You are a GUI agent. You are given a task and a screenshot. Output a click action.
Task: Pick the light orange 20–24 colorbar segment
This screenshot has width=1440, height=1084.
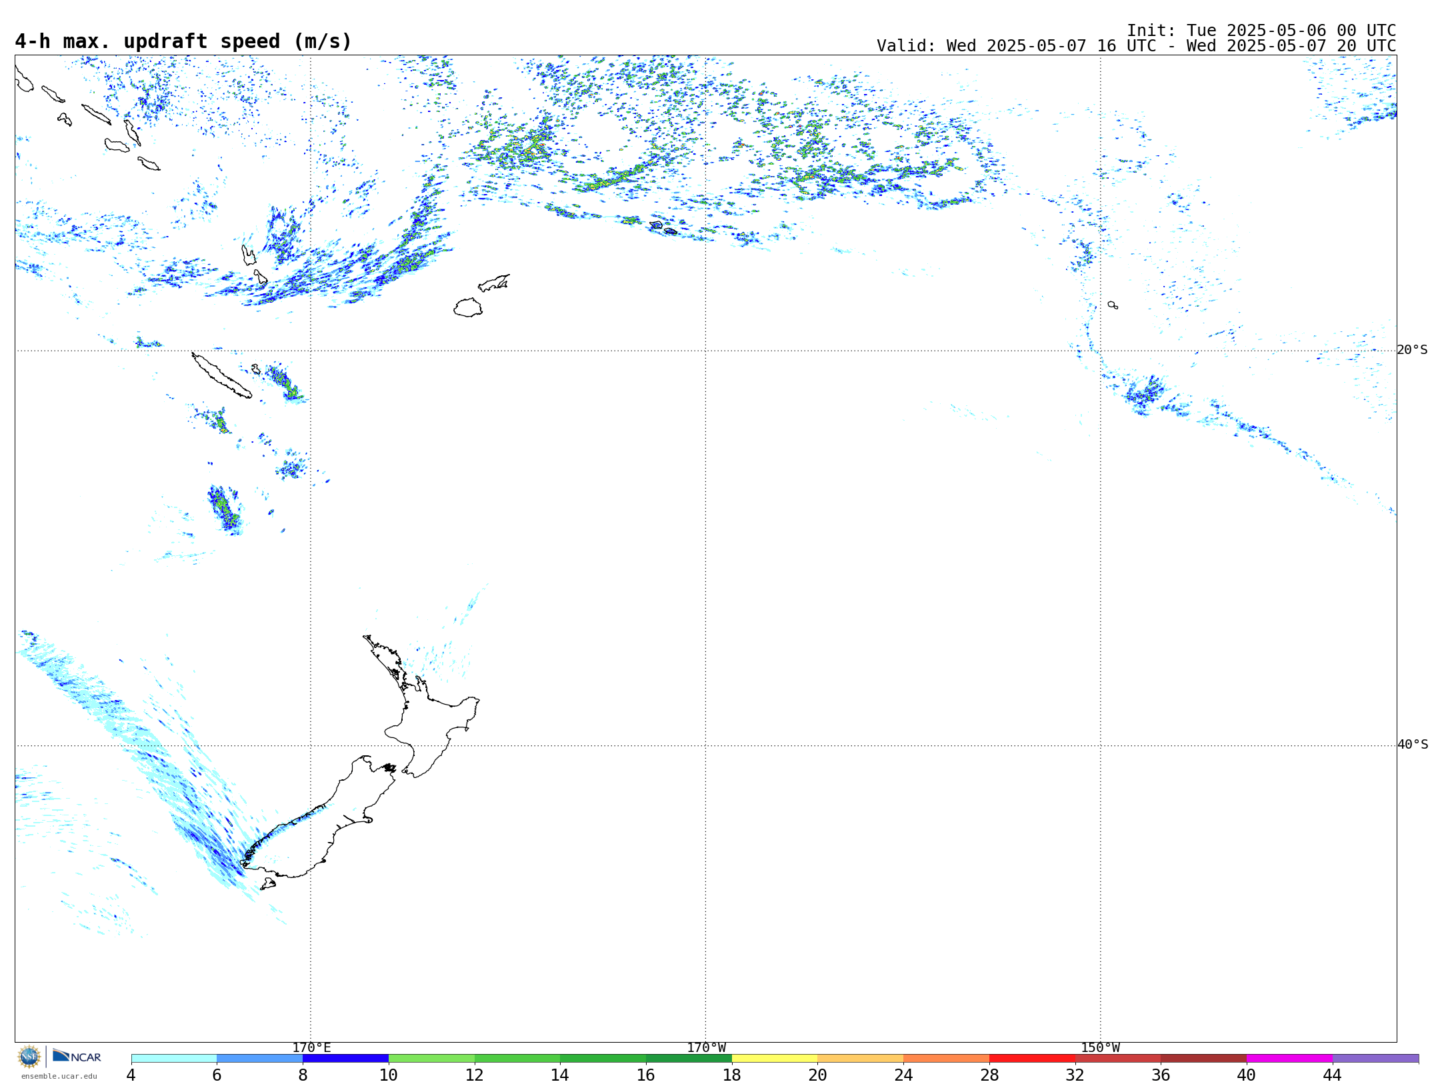[861, 1059]
